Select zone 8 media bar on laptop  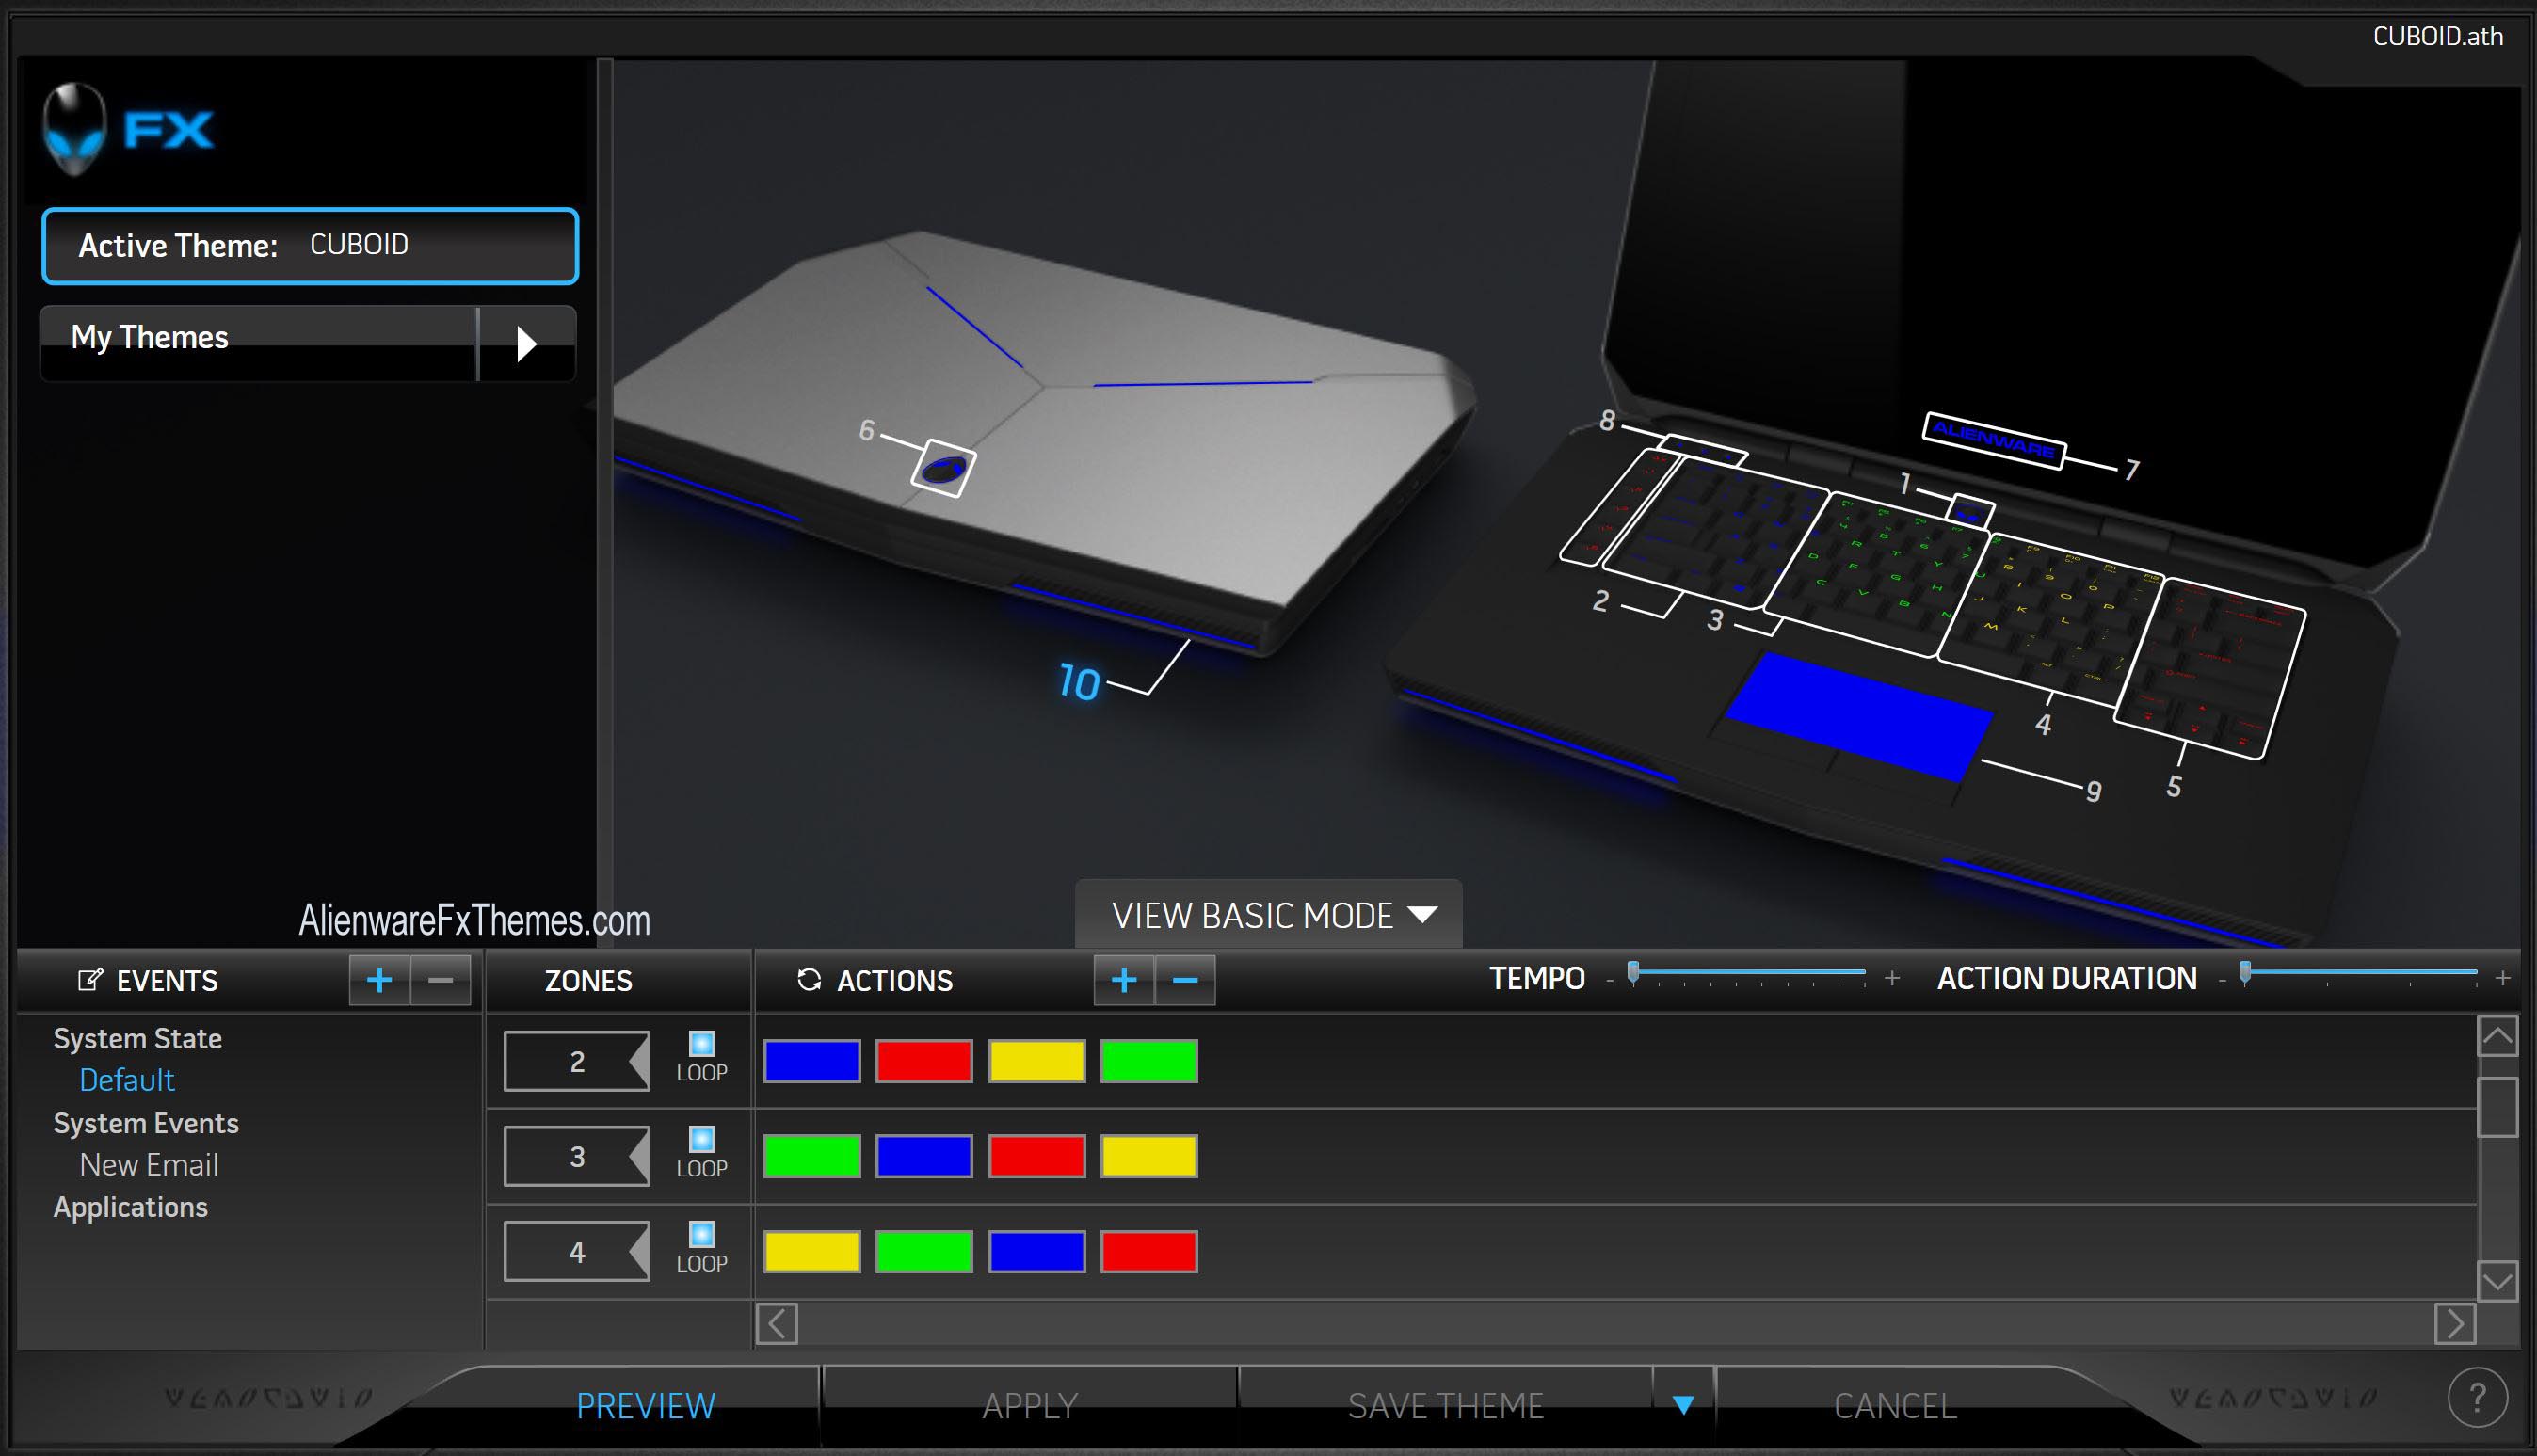(1703, 449)
